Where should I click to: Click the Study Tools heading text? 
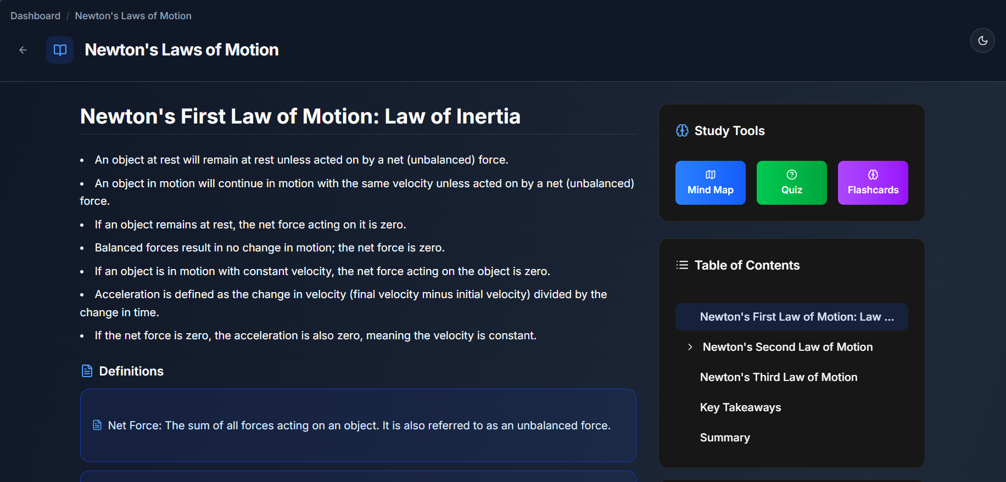[729, 131]
